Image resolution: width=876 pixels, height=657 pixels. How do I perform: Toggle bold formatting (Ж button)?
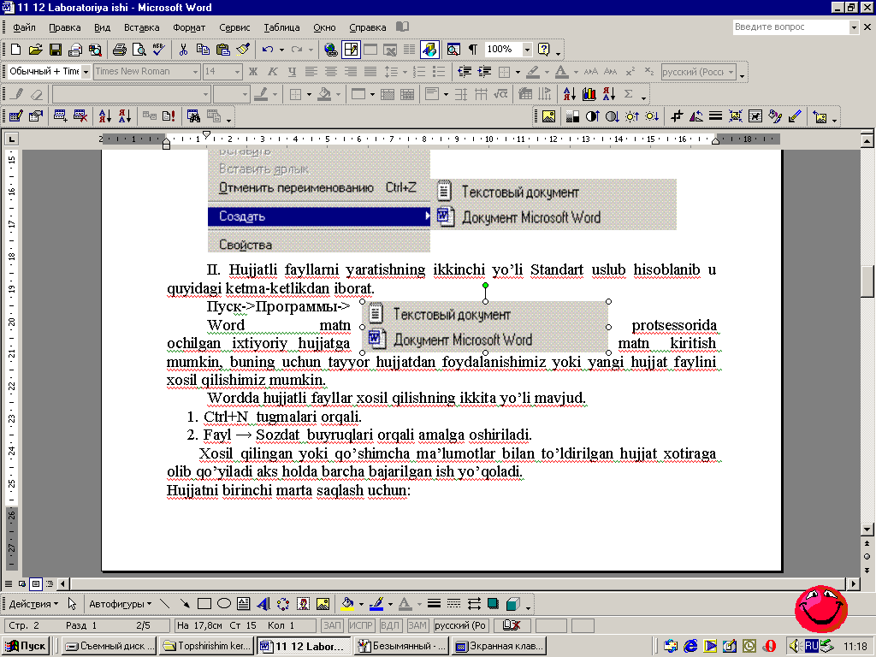click(253, 72)
